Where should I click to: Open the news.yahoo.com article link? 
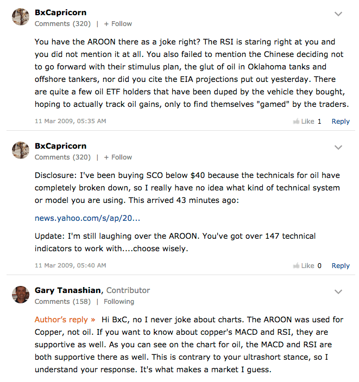87,218
